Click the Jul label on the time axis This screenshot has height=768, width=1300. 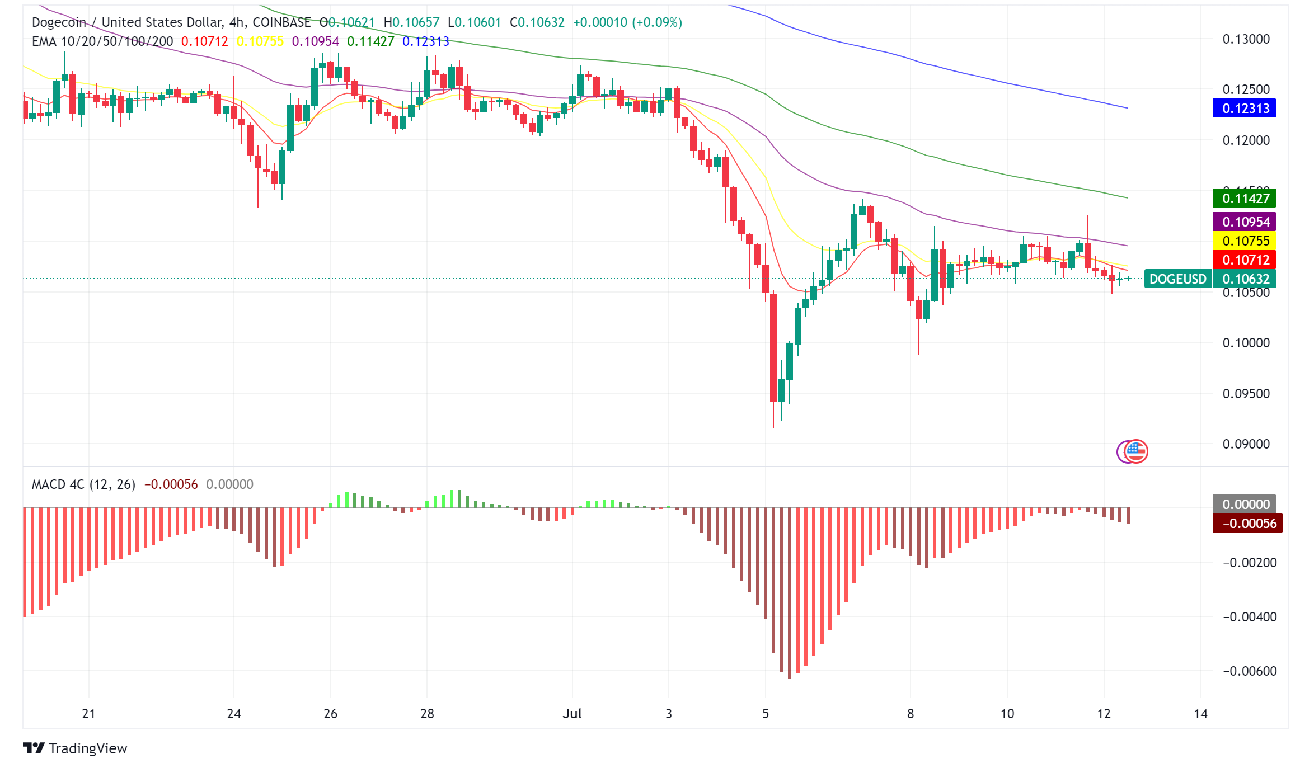pos(574,714)
